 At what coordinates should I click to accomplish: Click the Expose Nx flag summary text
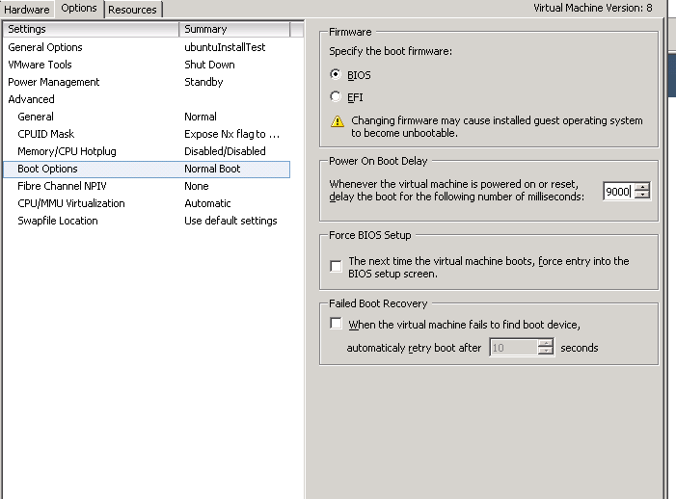pyautogui.click(x=231, y=134)
